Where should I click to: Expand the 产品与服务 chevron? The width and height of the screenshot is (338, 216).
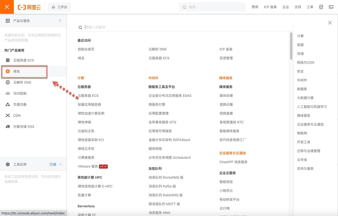(x=60, y=21)
